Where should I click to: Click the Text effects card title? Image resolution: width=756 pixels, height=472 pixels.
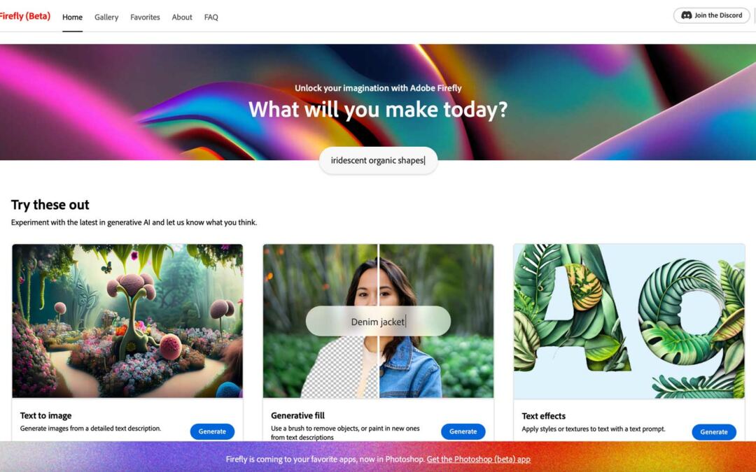point(543,416)
